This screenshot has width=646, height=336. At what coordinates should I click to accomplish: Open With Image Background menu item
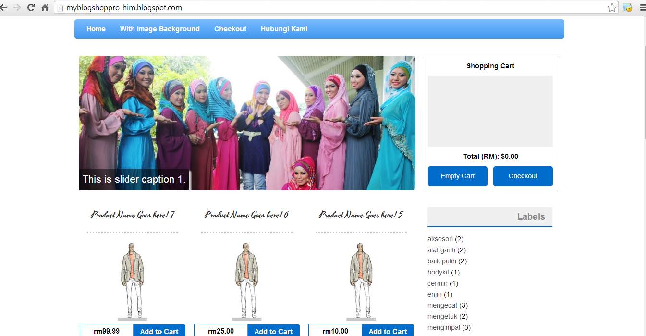(x=160, y=29)
